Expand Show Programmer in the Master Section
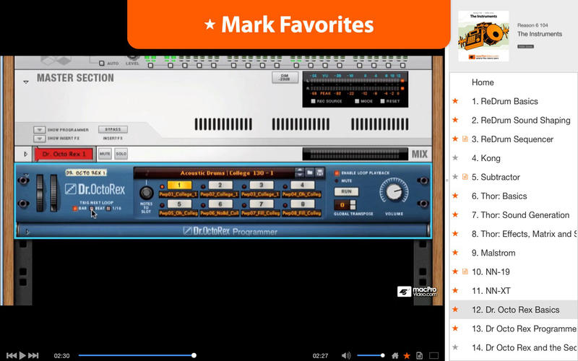578x361 pixels. pos(40,130)
